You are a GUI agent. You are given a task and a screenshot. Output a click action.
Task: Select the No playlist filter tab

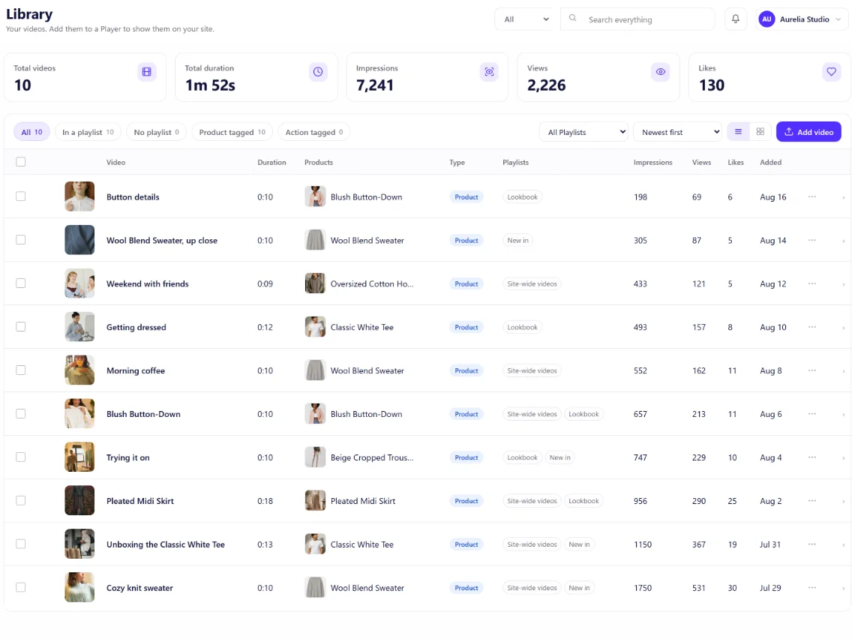point(157,132)
